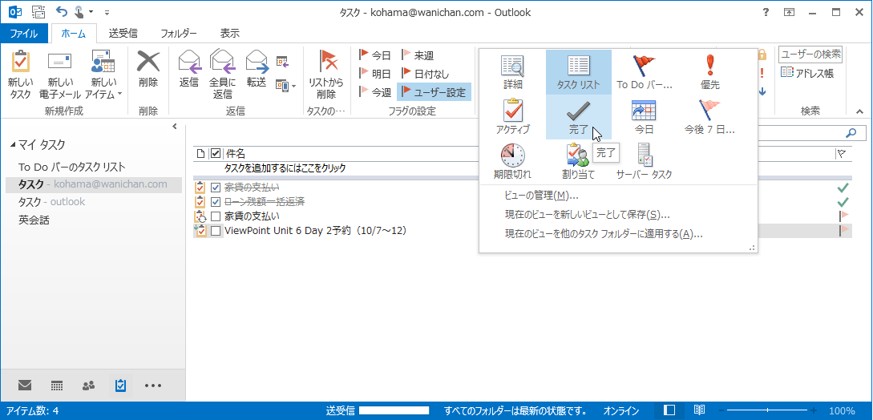Sort by the completion checkbox column header
This screenshot has width=873, height=420.
click(x=216, y=153)
